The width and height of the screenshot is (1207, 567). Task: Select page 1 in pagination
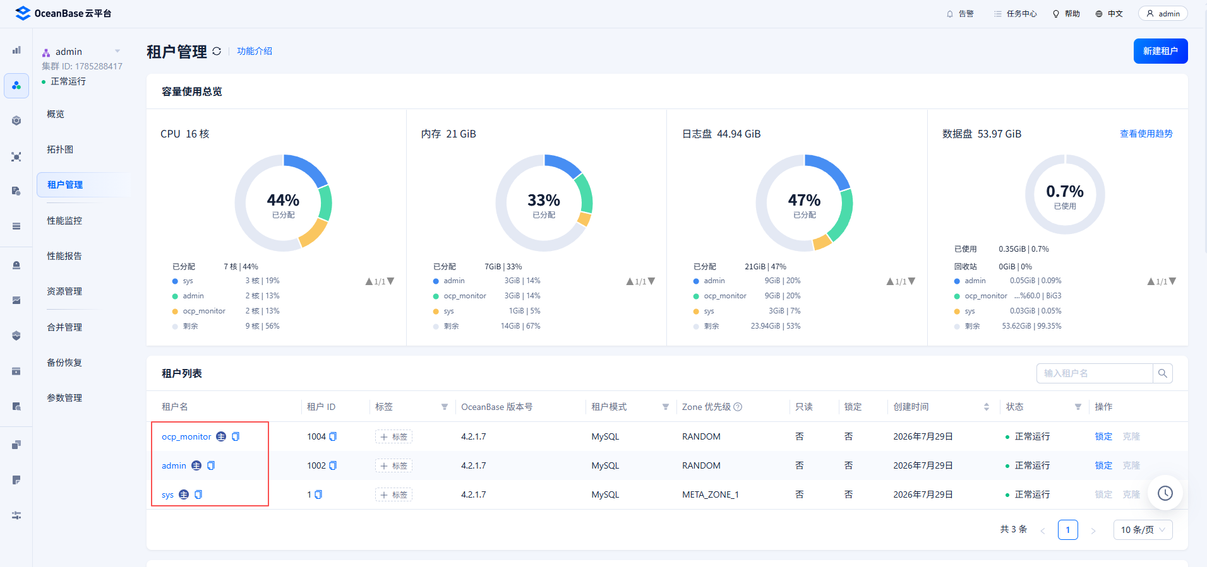tap(1068, 530)
